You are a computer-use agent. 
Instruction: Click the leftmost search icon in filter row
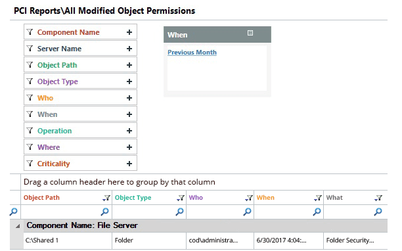[x=14, y=212]
